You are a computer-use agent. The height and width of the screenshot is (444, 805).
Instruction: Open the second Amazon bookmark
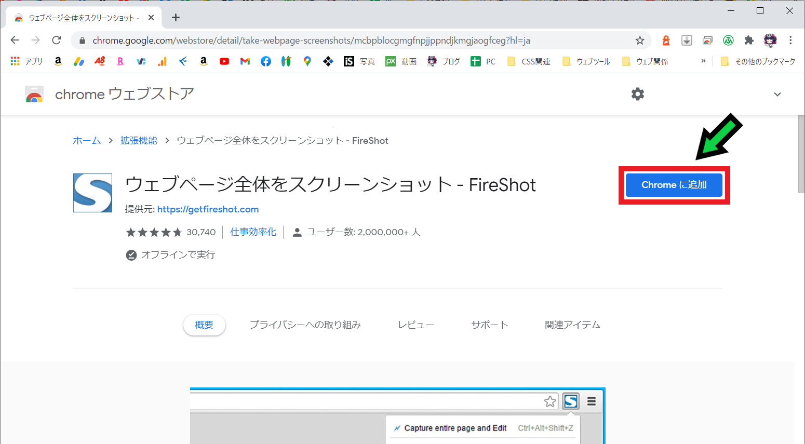(204, 61)
